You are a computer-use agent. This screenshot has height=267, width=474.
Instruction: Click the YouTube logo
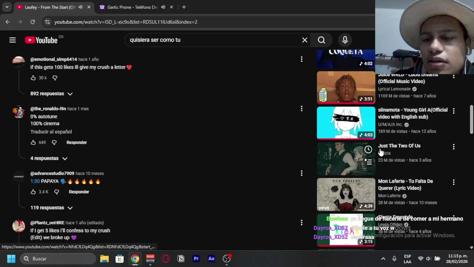tap(41, 40)
